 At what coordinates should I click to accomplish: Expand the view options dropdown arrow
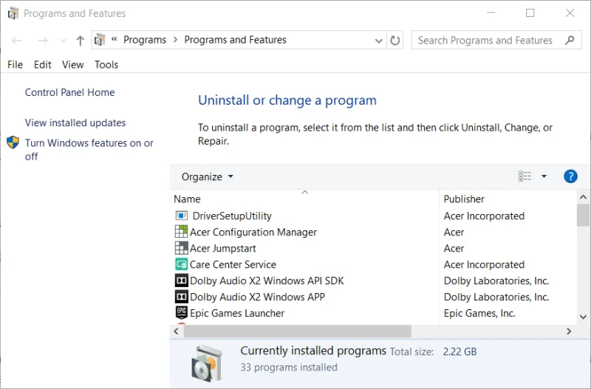coord(544,176)
